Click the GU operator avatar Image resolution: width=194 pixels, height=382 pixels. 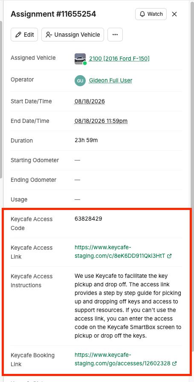coord(80,81)
